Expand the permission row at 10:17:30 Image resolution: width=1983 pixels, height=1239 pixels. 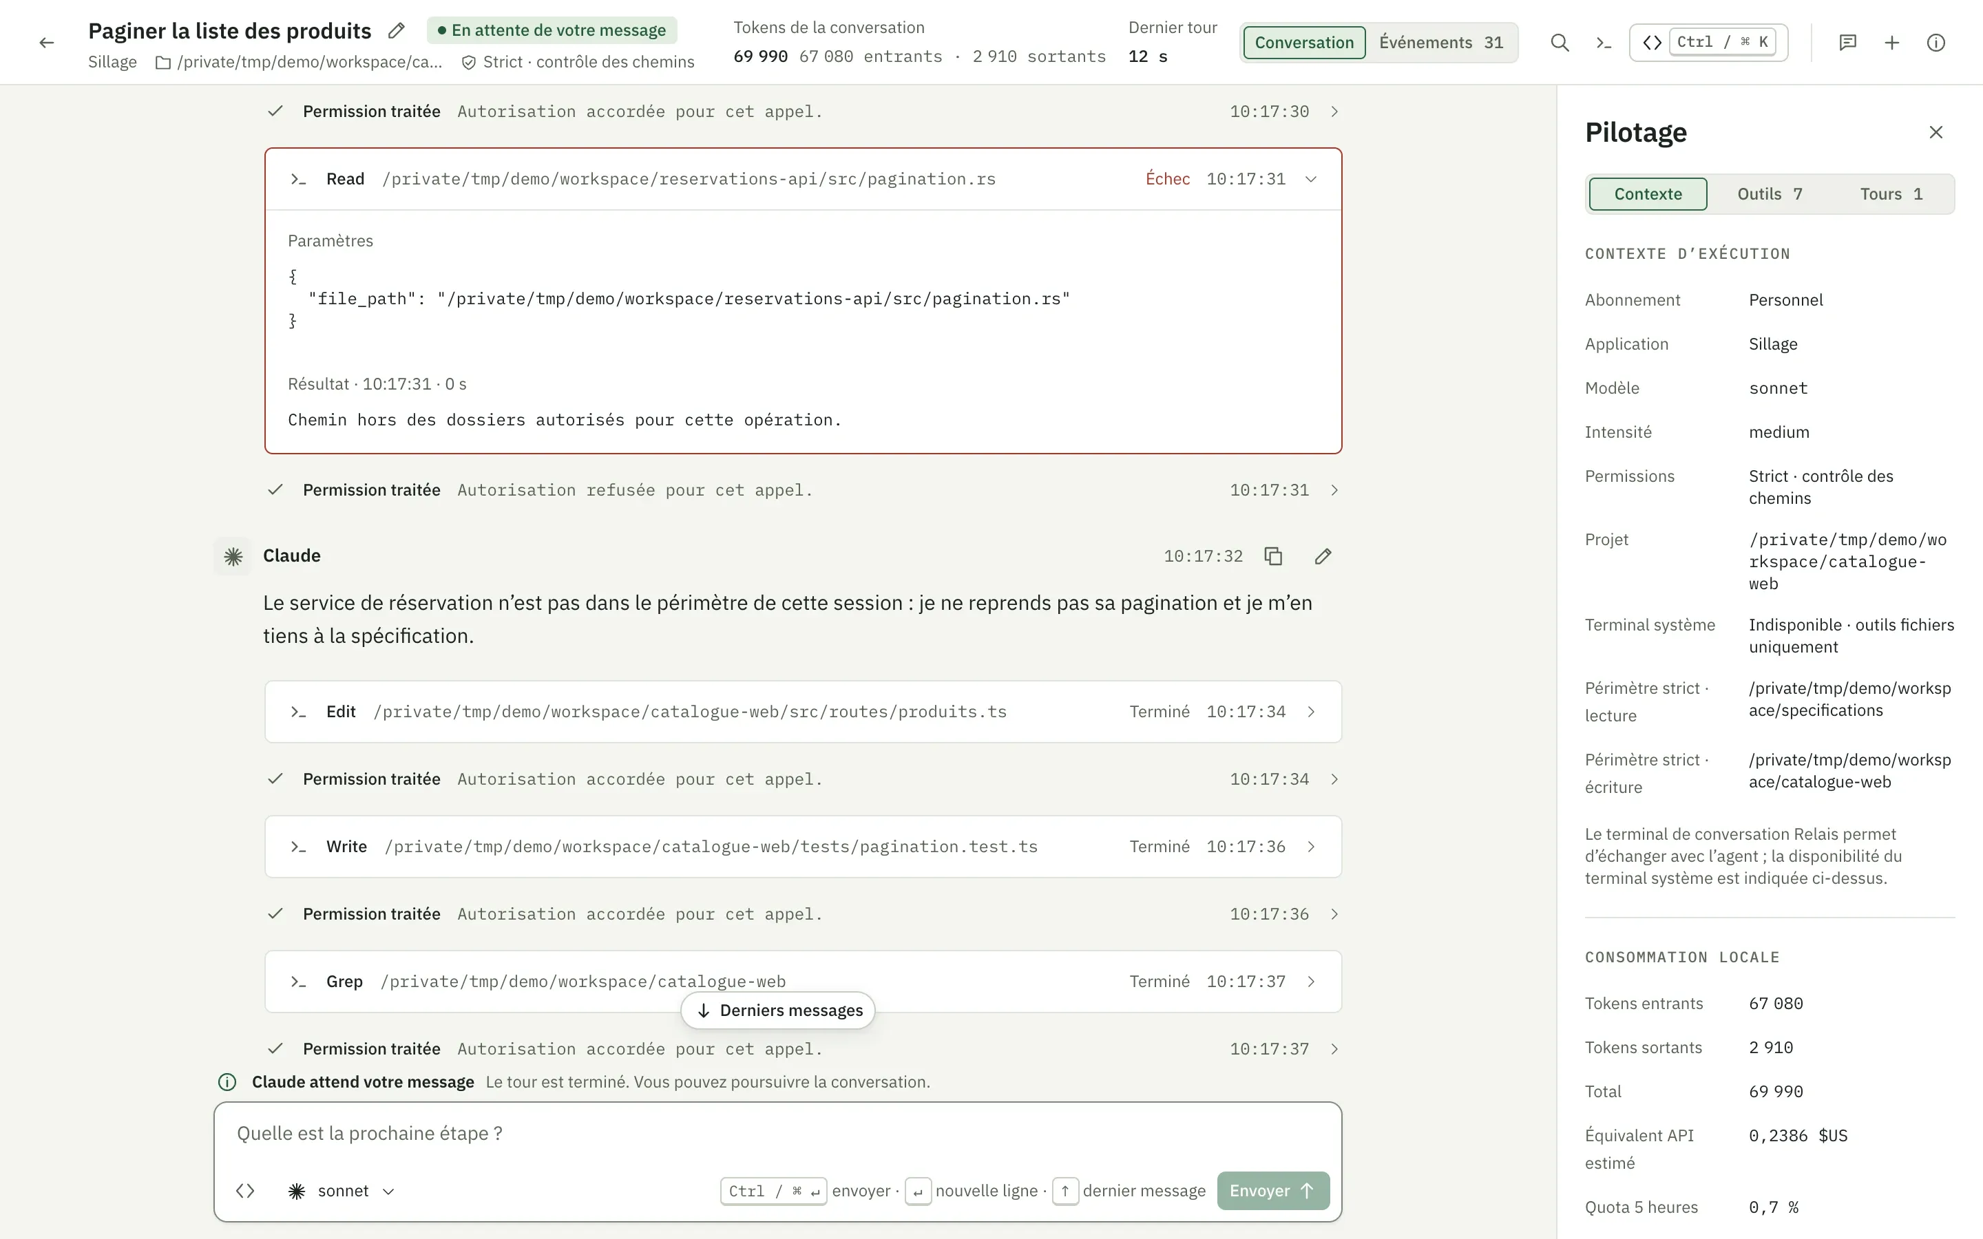803,112
